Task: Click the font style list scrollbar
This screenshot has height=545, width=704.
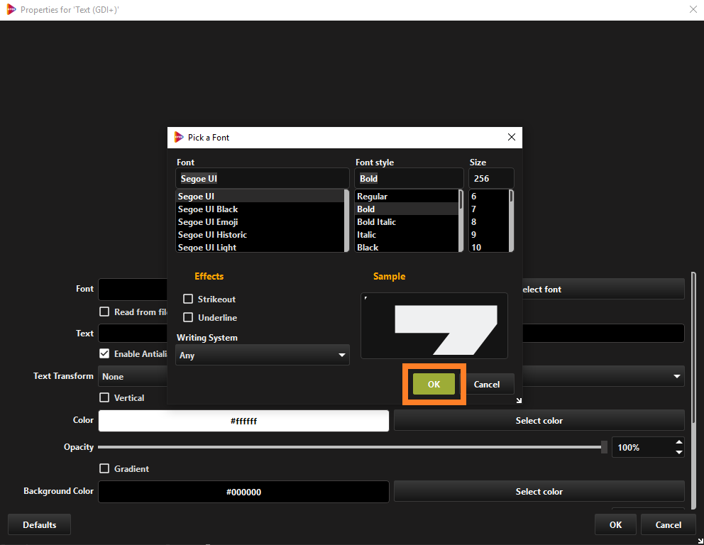Action: [461, 221]
